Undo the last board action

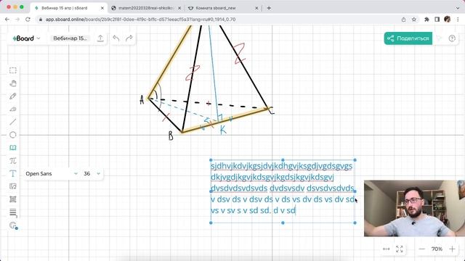click(x=116, y=38)
